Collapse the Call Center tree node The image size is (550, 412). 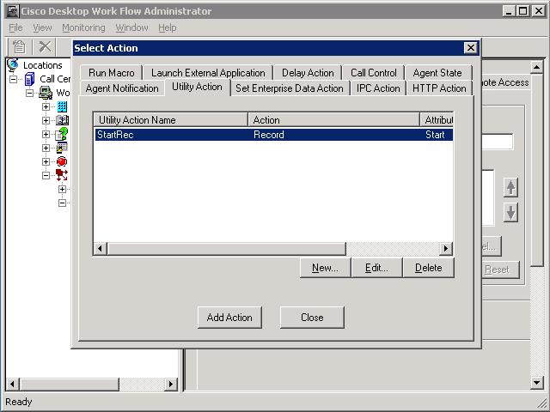click(14, 79)
